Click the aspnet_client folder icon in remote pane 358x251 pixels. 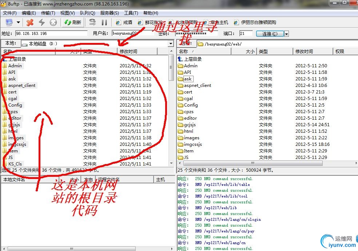[180, 85]
